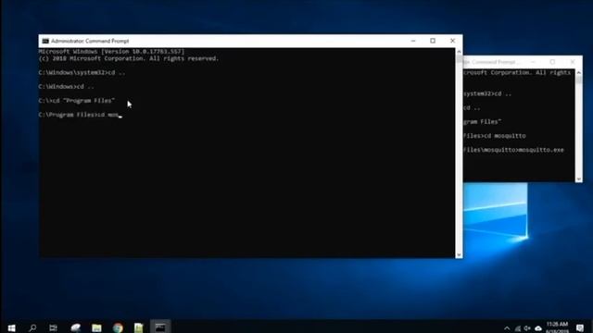Click "crosoft Corporation. All rights" in background window
The height and width of the screenshot is (333, 593).
click(517, 72)
